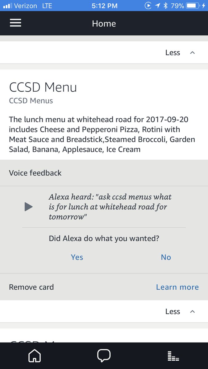Collapse the CCSD Menu card with Less

click(x=173, y=311)
